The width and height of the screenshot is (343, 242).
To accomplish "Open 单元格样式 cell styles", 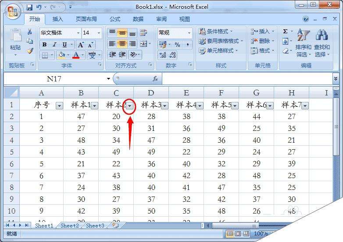I will pyautogui.click(x=218, y=51).
